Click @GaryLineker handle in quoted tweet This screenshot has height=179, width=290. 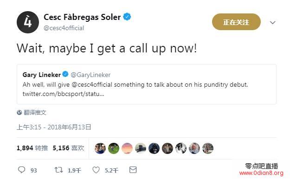point(90,75)
